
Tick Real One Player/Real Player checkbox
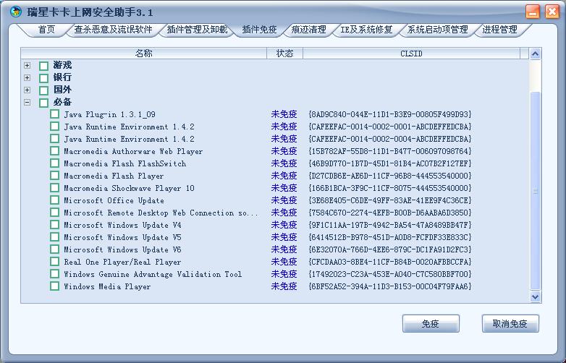(54, 261)
